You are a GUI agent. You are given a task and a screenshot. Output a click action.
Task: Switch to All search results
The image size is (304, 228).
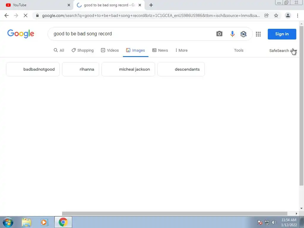tap(59, 50)
